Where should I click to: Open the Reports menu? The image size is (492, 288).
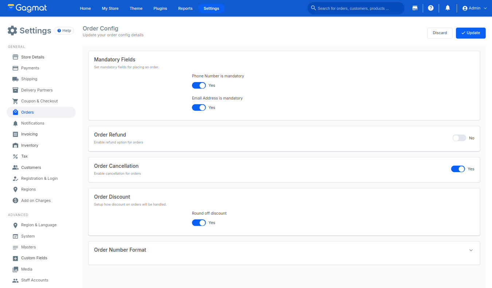(x=185, y=8)
